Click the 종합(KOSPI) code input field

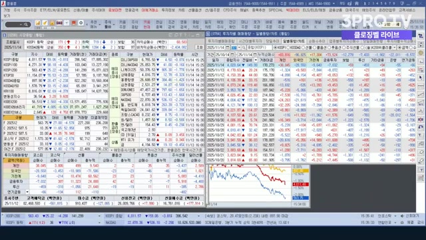(x=259, y=47)
